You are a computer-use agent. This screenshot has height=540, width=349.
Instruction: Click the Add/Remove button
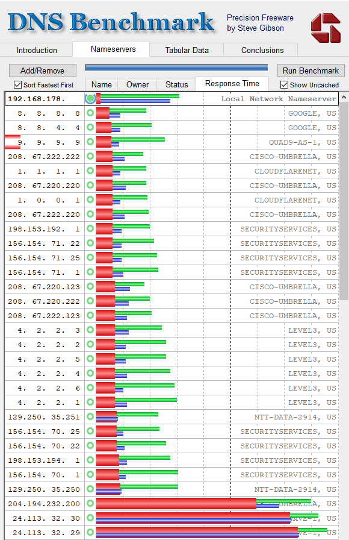(42, 71)
